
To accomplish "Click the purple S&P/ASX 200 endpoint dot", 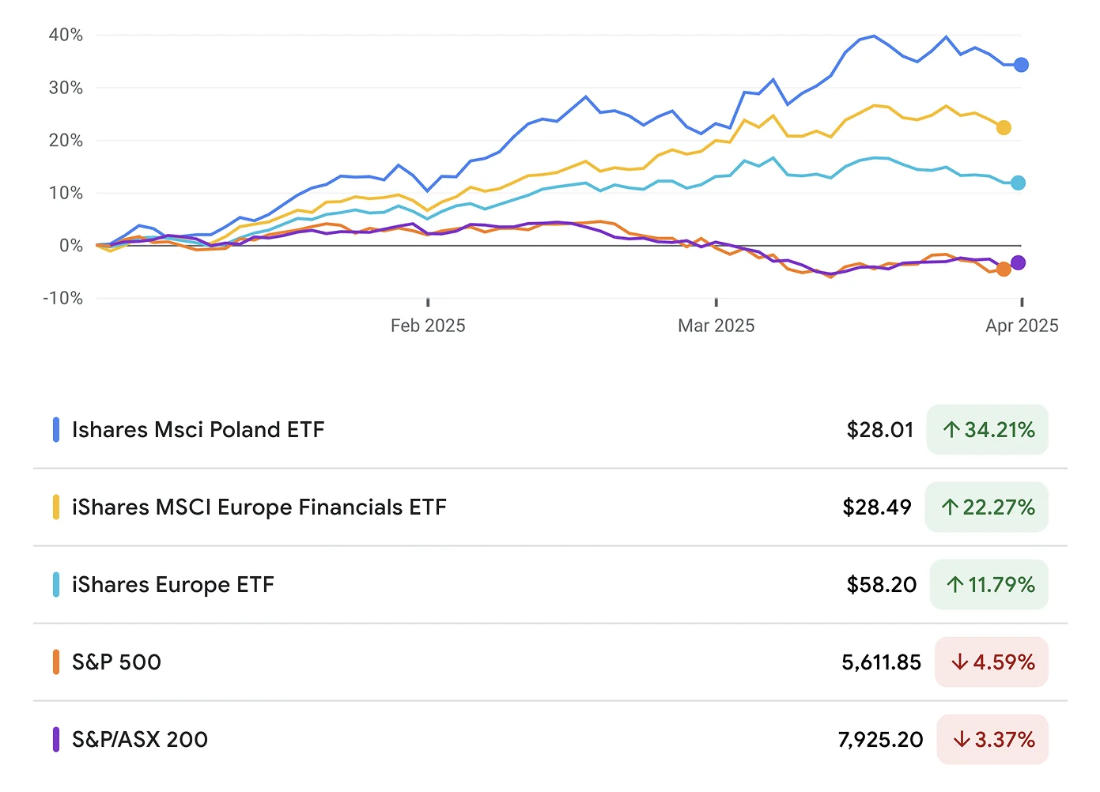I will 1019,262.
